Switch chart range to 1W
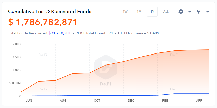This screenshot has height=108, width=217. (x=125, y=12)
